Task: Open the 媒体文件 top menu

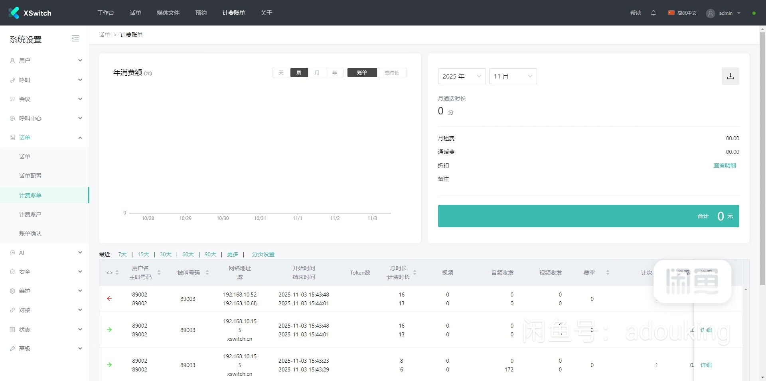Action: (168, 13)
